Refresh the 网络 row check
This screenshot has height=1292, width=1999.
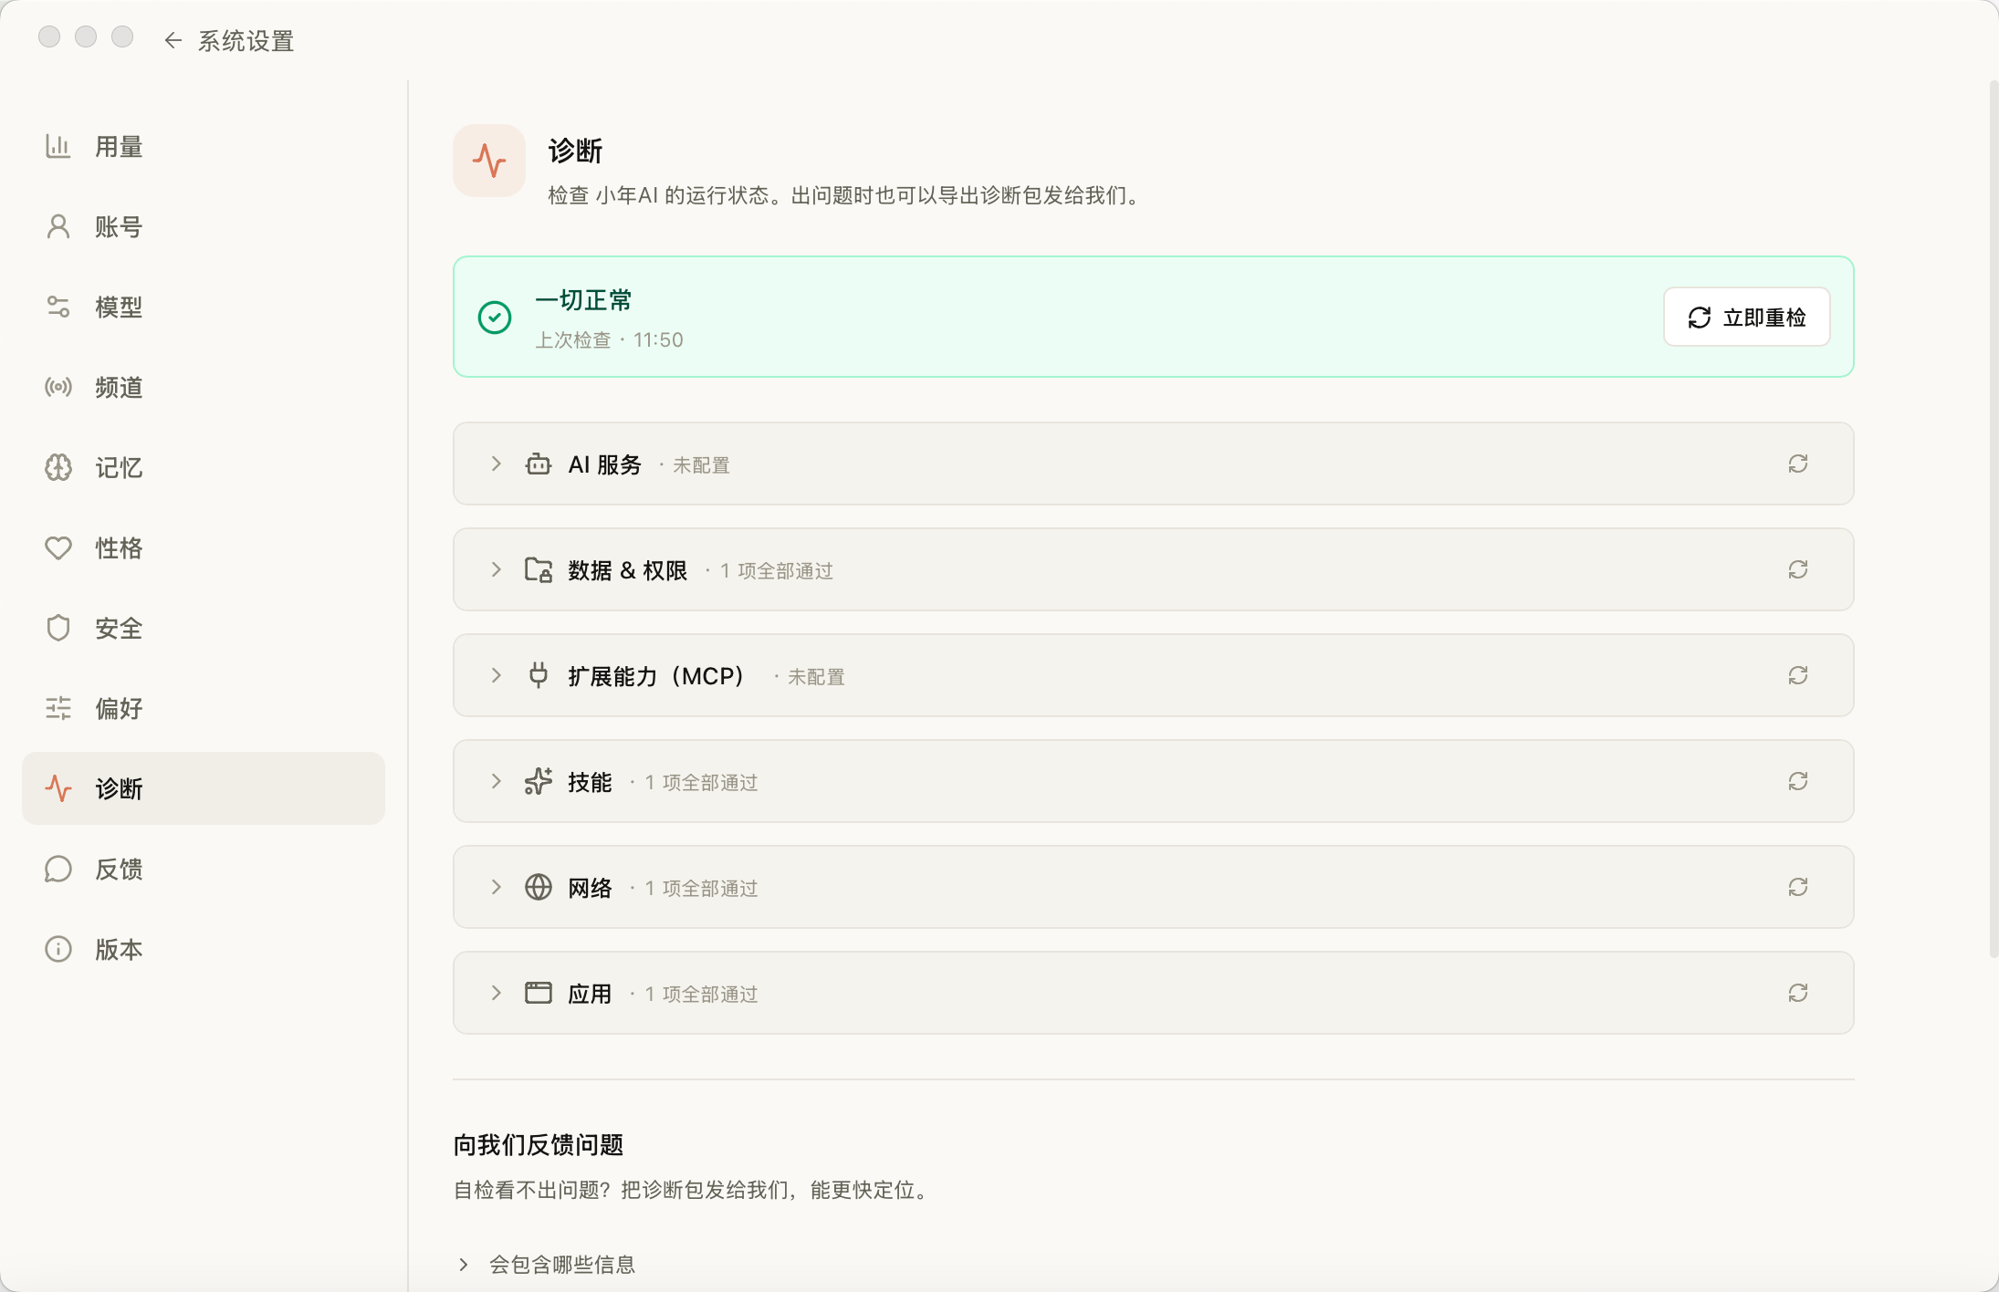(x=1798, y=887)
